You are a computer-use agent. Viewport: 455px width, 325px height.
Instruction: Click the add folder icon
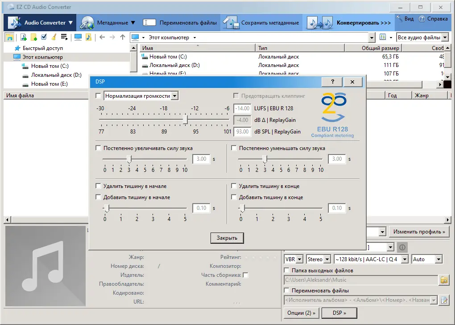click(34, 37)
